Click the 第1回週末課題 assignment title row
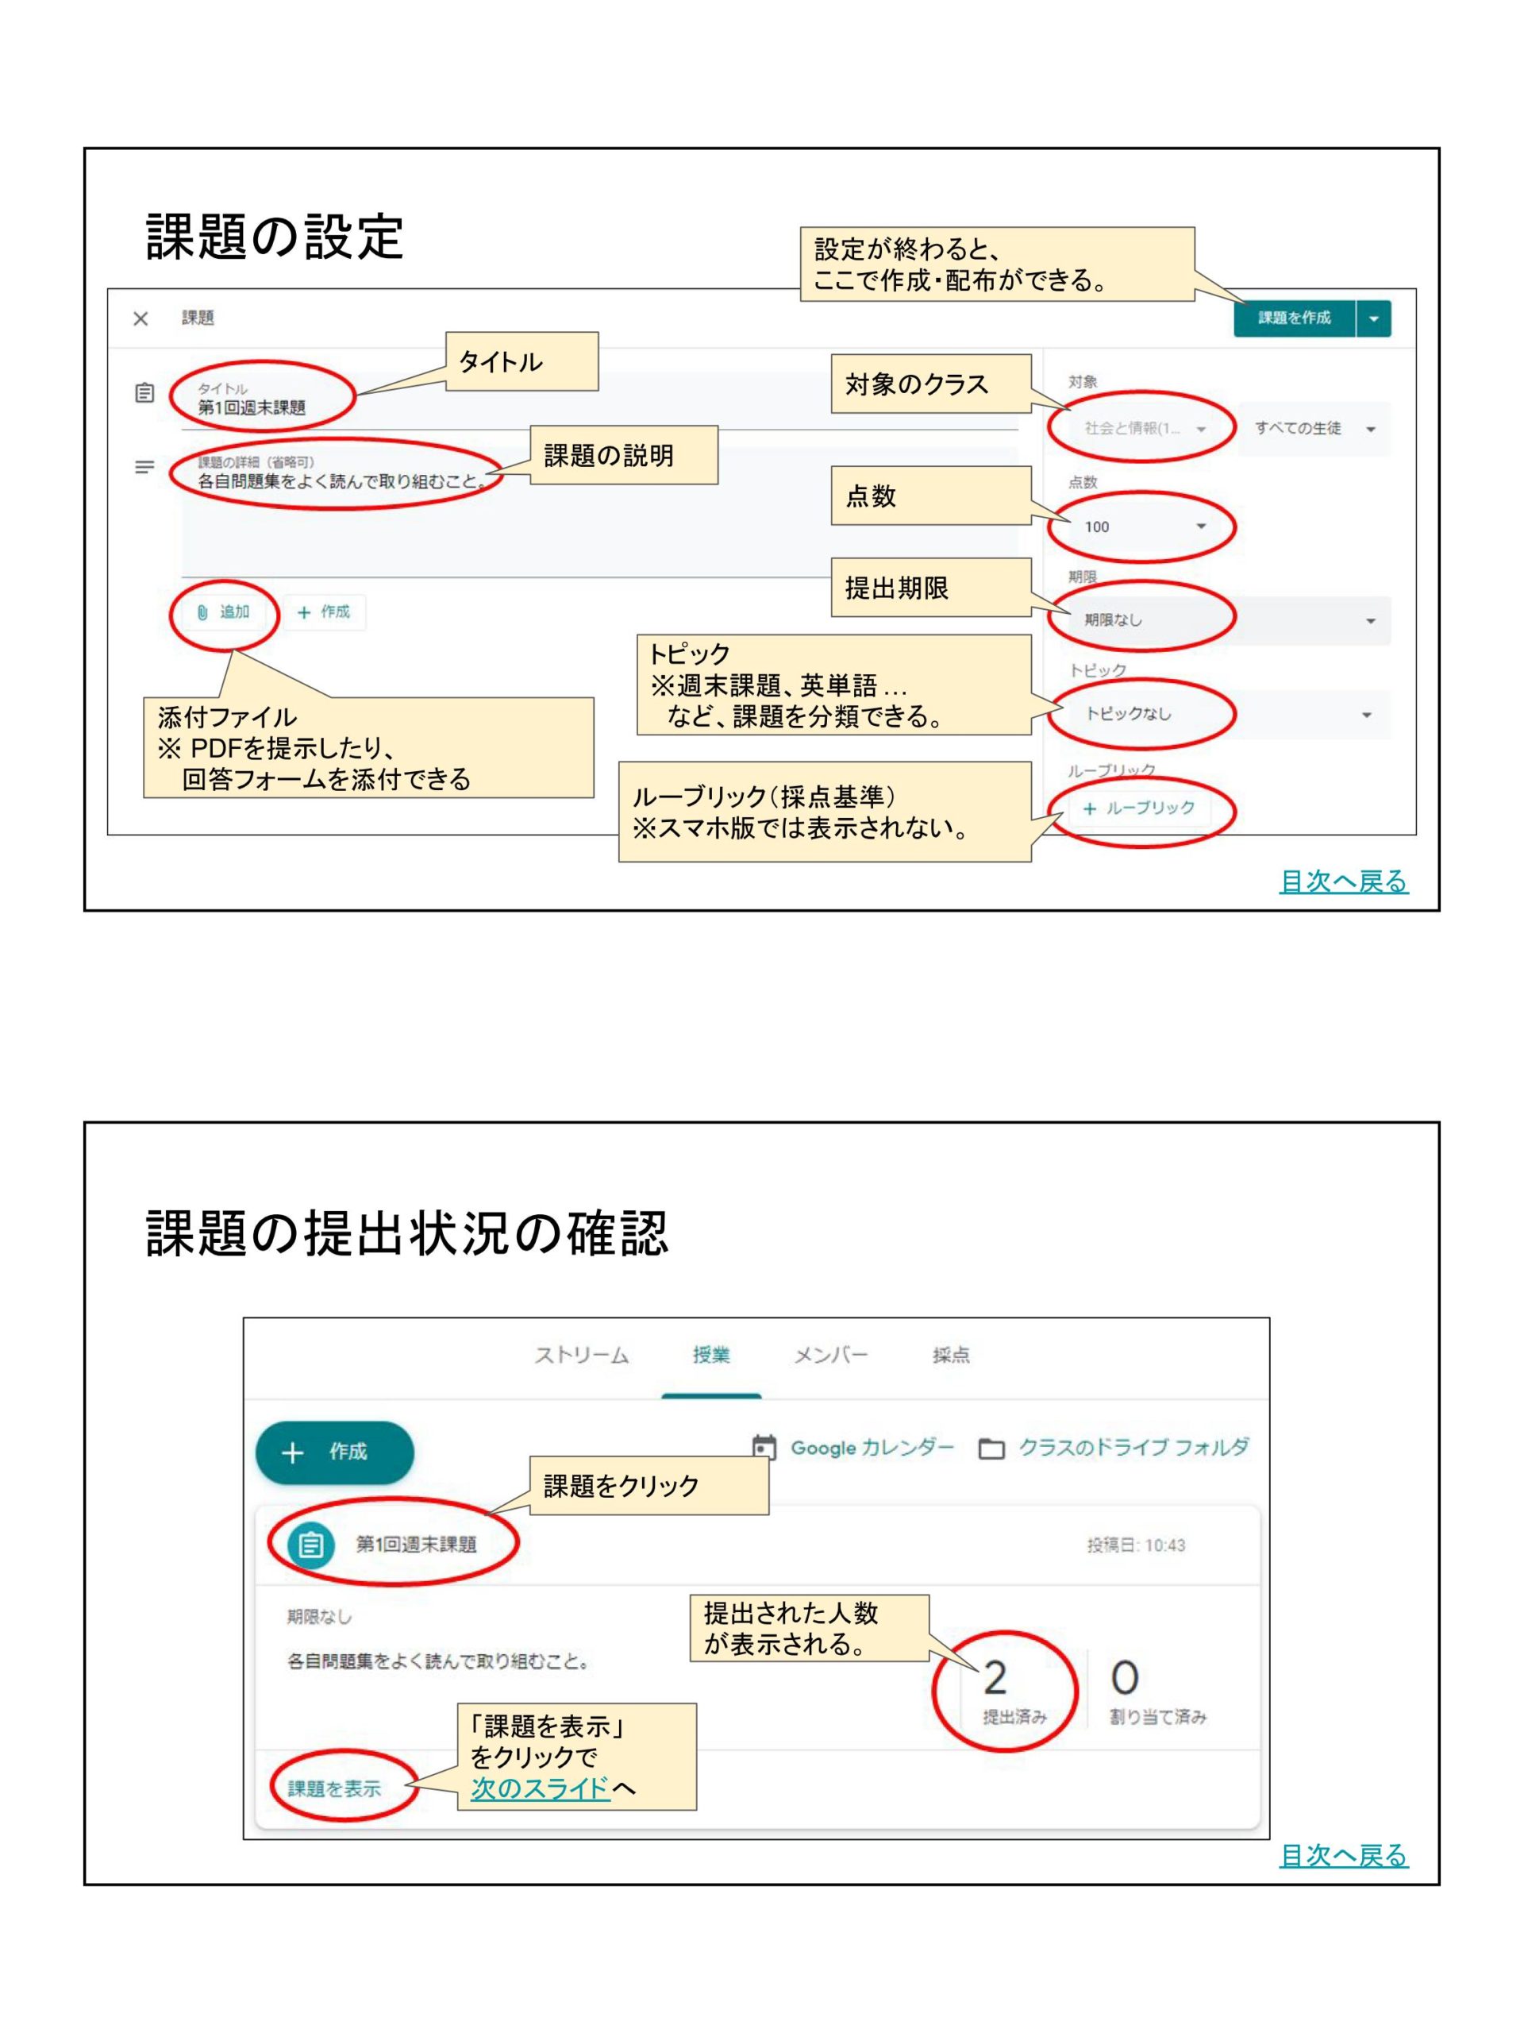 click(x=757, y=1546)
